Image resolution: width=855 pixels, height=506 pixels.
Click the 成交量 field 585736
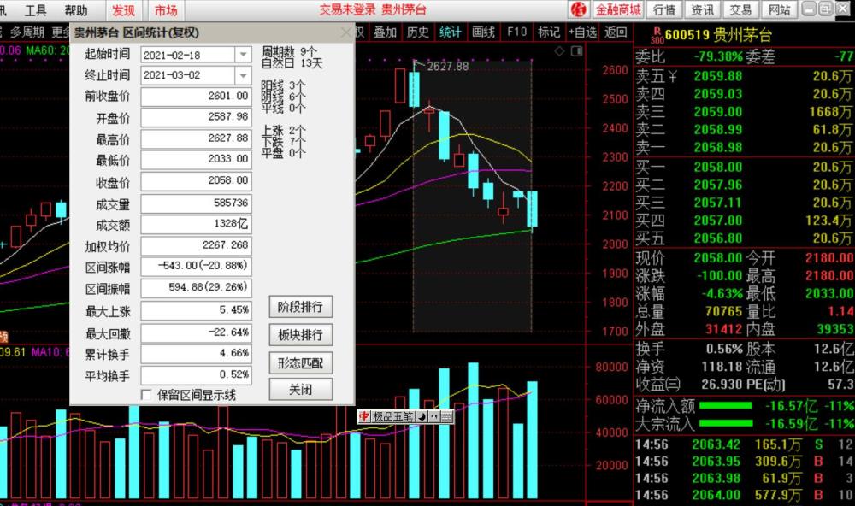tap(197, 203)
